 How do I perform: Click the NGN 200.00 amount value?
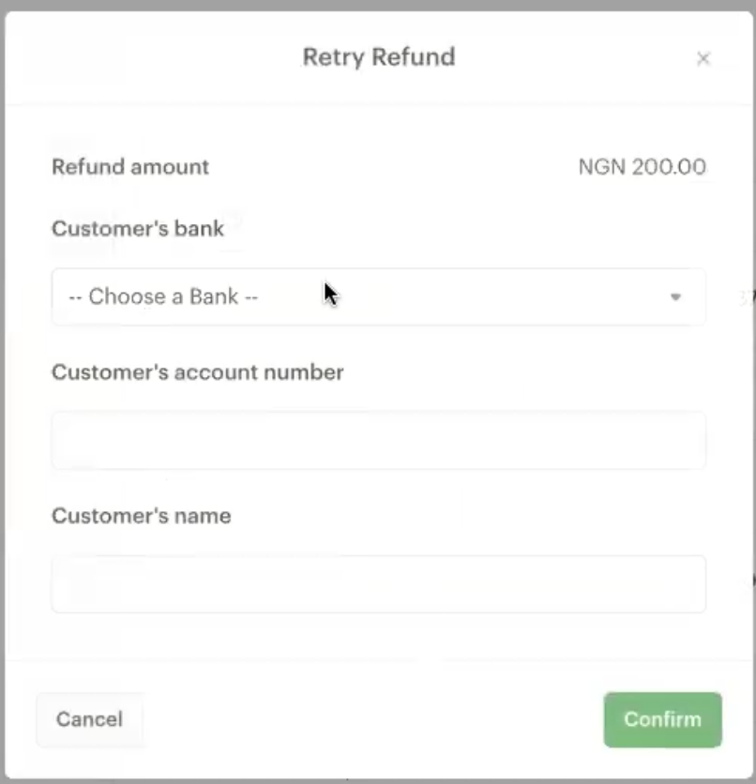642,167
